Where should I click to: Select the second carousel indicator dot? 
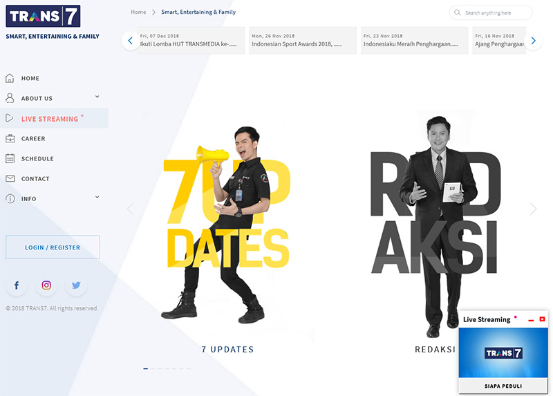(x=153, y=368)
